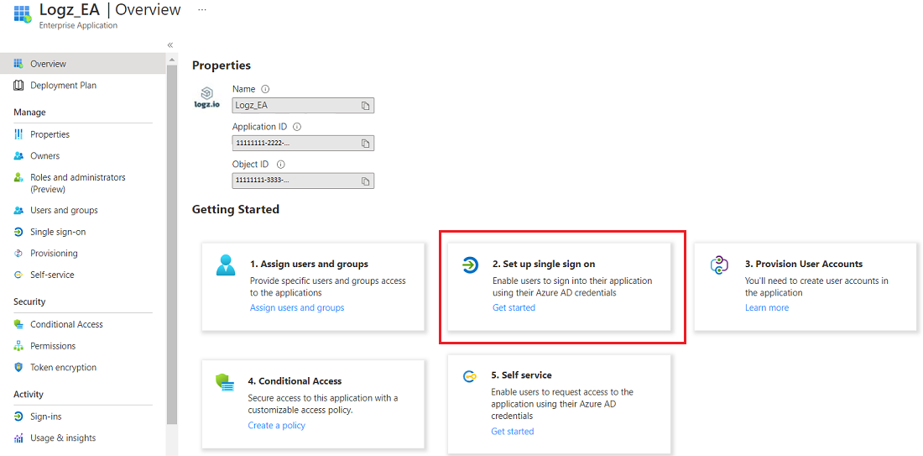Click the '4. Conditional Access' card heading
This screenshot has height=456, width=923.
point(295,381)
